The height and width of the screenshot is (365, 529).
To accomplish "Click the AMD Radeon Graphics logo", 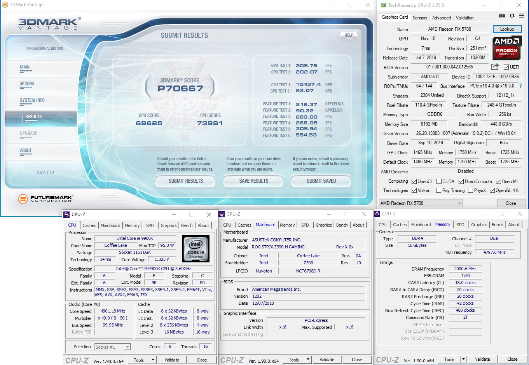I will [x=507, y=48].
